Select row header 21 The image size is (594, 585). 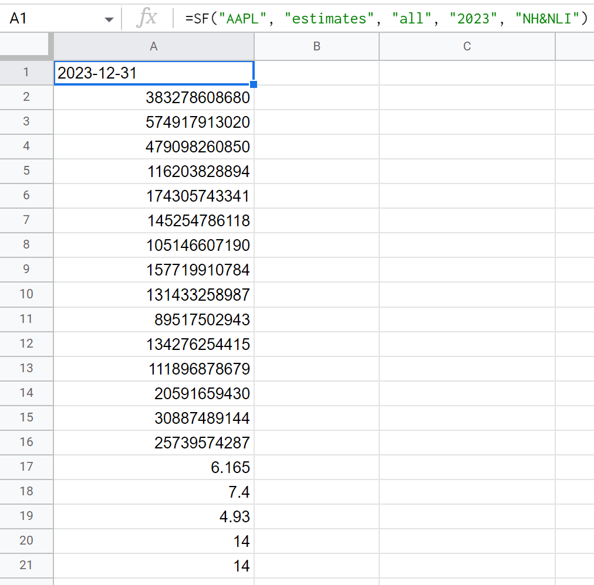click(26, 565)
